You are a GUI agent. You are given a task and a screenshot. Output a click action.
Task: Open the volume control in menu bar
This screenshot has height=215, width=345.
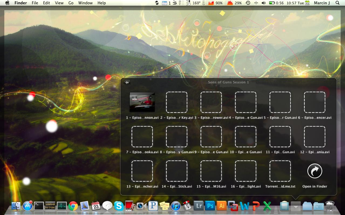[264, 3]
